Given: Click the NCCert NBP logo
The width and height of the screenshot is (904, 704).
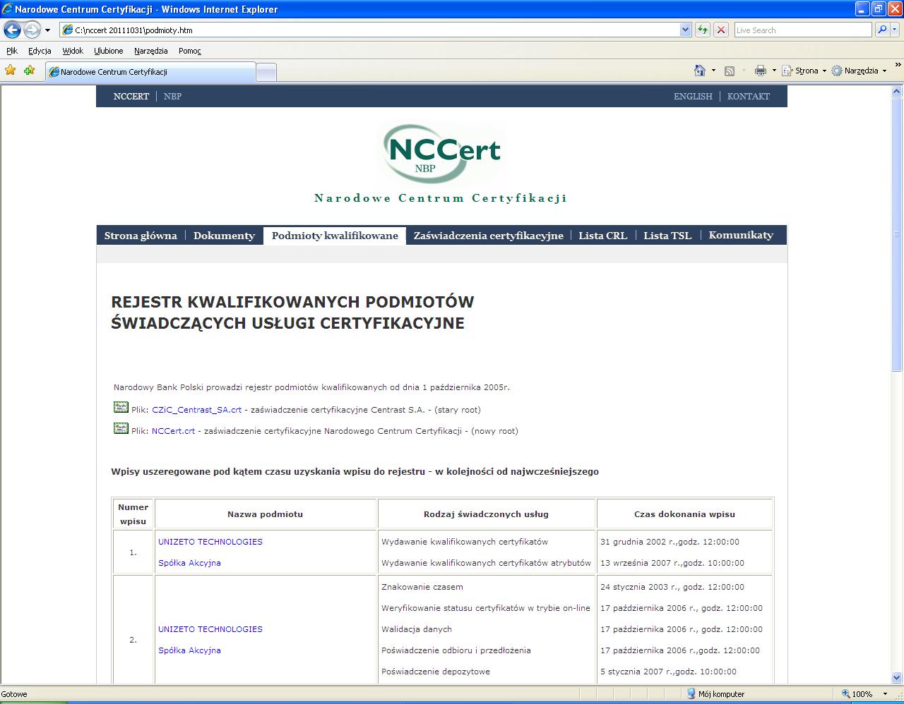Looking at the screenshot, I should pyautogui.click(x=441, y=153).
